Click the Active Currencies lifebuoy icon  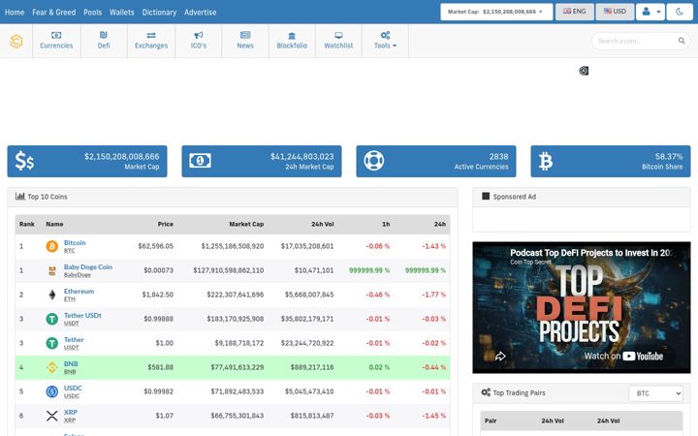pyautogui.click(x=373, y=161)
